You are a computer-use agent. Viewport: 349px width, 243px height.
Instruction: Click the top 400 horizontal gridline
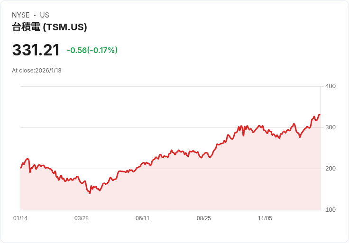[x=171, y=86]
